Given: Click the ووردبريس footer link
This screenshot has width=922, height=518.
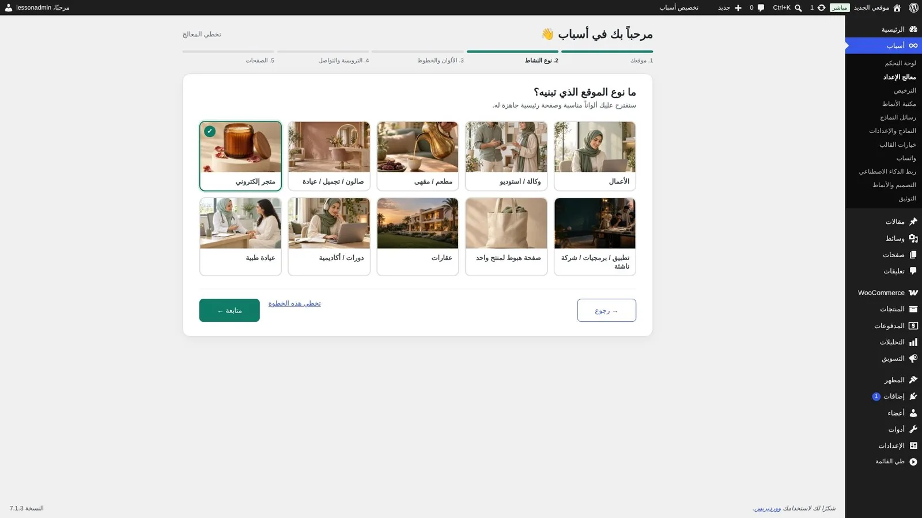Looking at the screenshot, I should tap(768, 508).
